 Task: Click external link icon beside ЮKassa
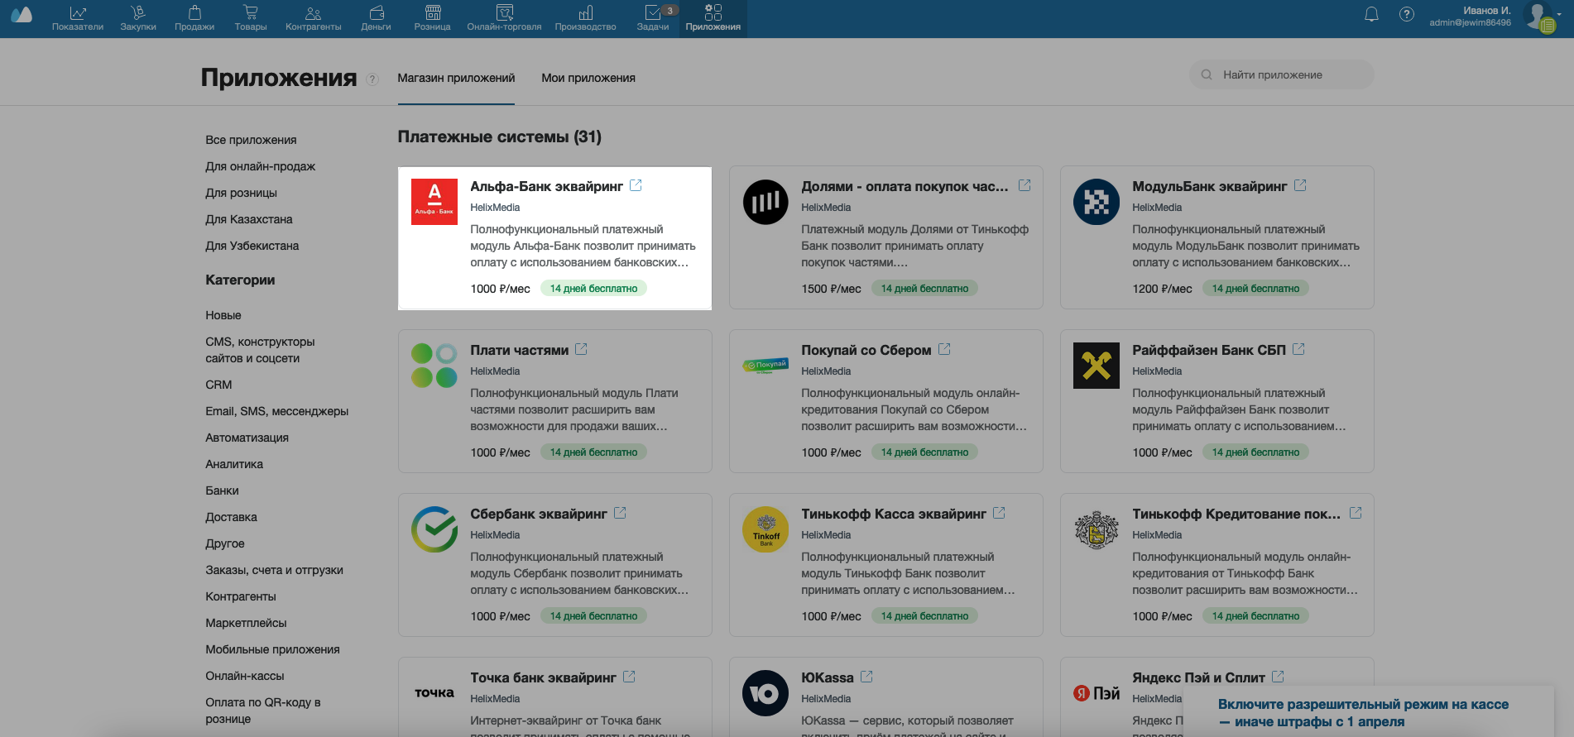866,677
